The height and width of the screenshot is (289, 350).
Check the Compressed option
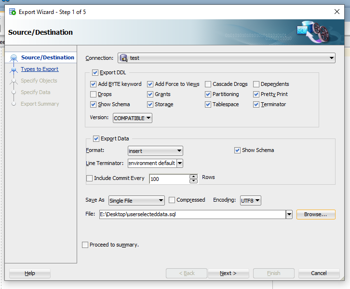coord(172,200)
